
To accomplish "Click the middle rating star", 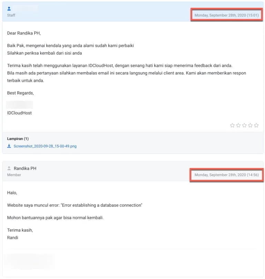I will coord(244,125).
